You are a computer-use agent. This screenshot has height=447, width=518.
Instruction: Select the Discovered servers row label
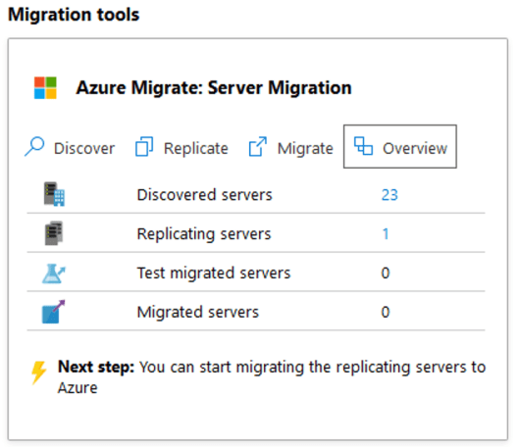[x=204, y=195]
